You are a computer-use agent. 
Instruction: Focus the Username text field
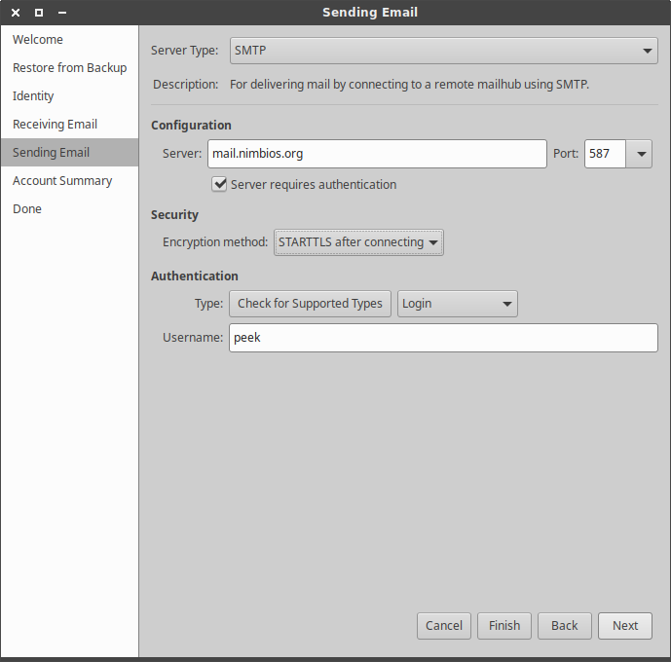click(x=443, y=338)
